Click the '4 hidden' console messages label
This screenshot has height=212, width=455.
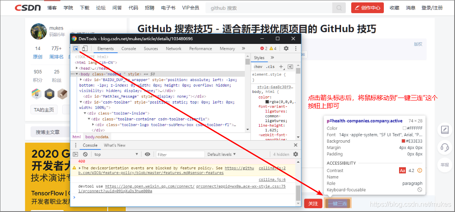[281, 155]
